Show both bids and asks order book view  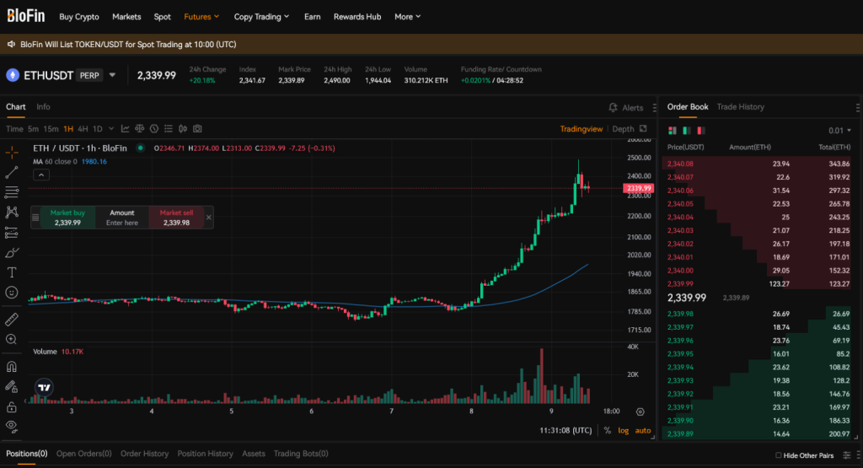(672, 131)
